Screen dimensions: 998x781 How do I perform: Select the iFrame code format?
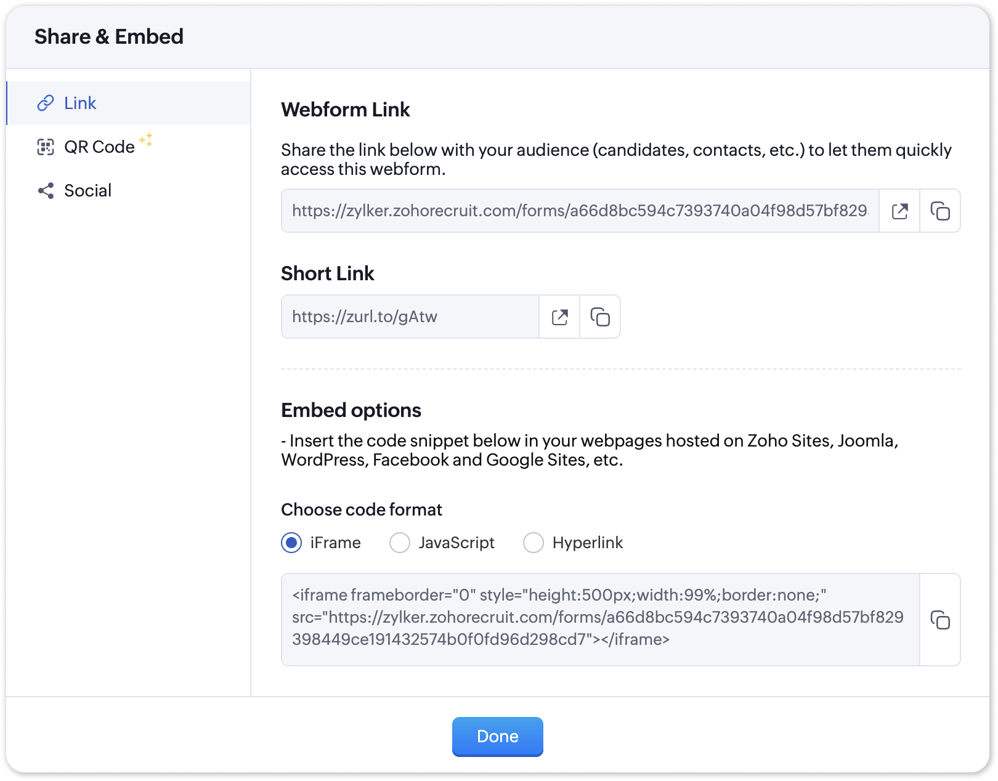(x=291, y=543)
